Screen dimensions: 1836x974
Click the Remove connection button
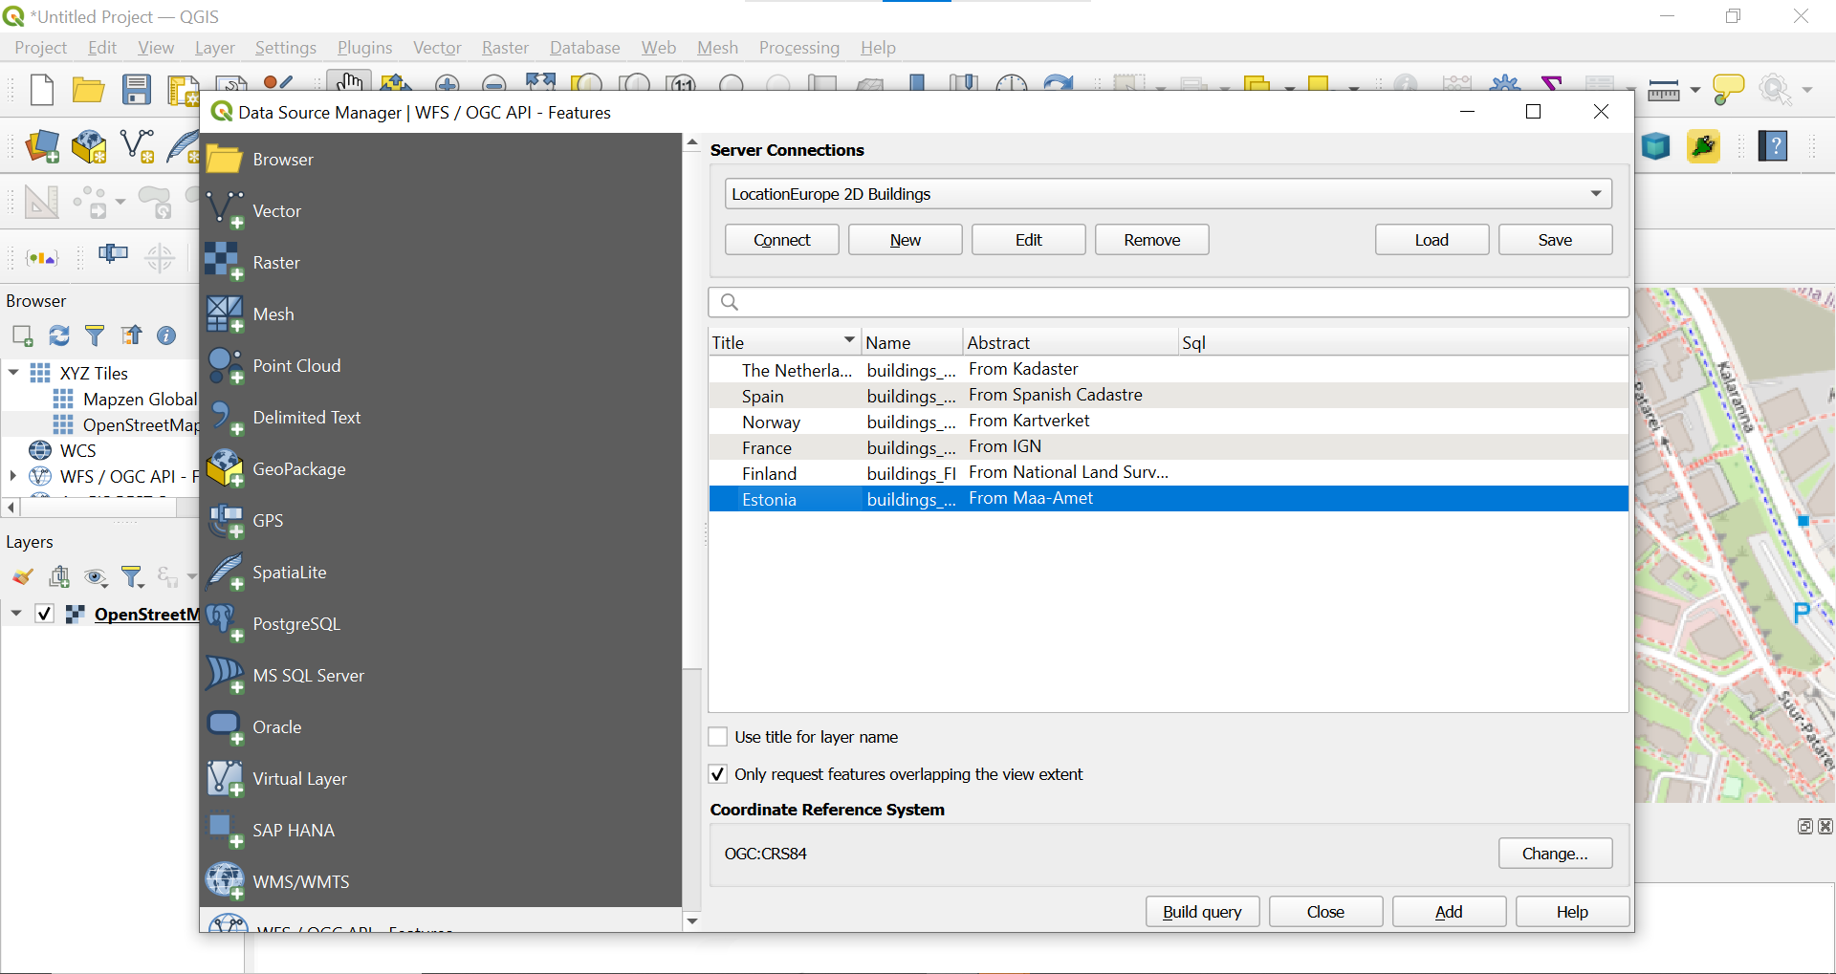pos(1152,240)
